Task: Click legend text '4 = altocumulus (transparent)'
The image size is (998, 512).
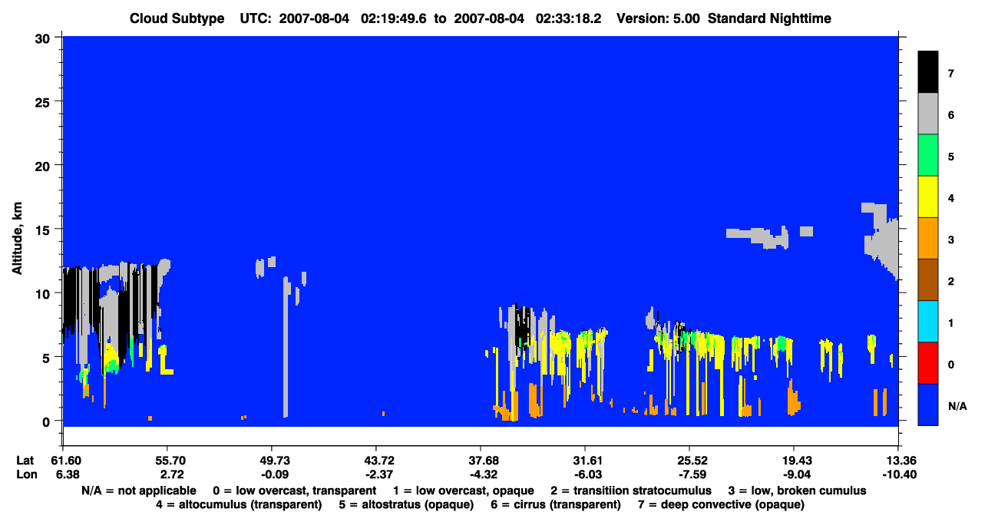Action: tap(239, 504)
